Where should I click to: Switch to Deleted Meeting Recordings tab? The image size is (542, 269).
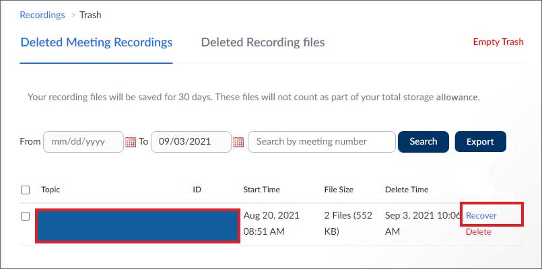coord(96,42)
